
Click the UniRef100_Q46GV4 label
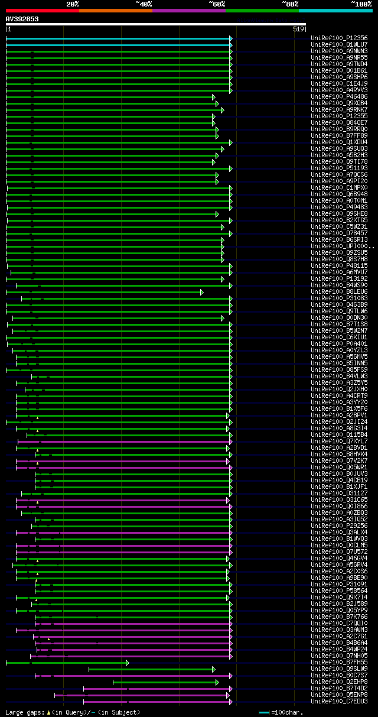click(x=339, y=558)
